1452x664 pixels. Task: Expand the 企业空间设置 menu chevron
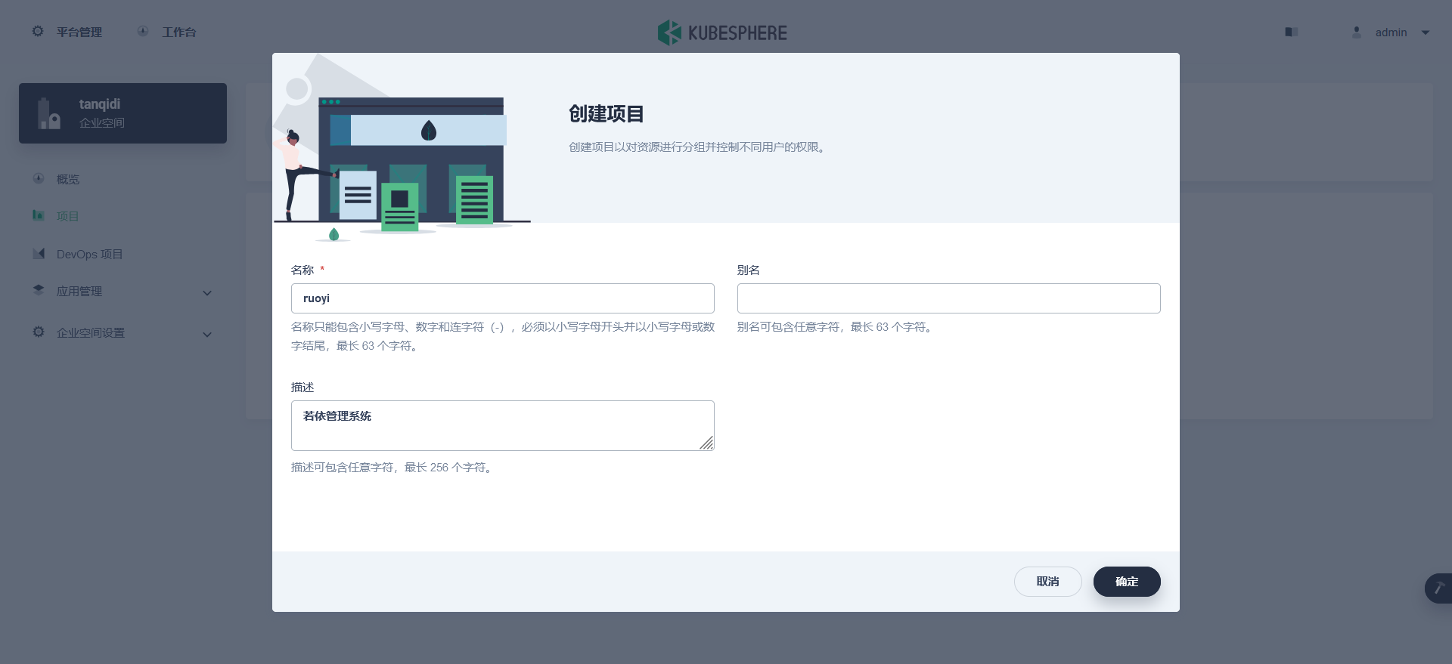(x=207, y=334)
